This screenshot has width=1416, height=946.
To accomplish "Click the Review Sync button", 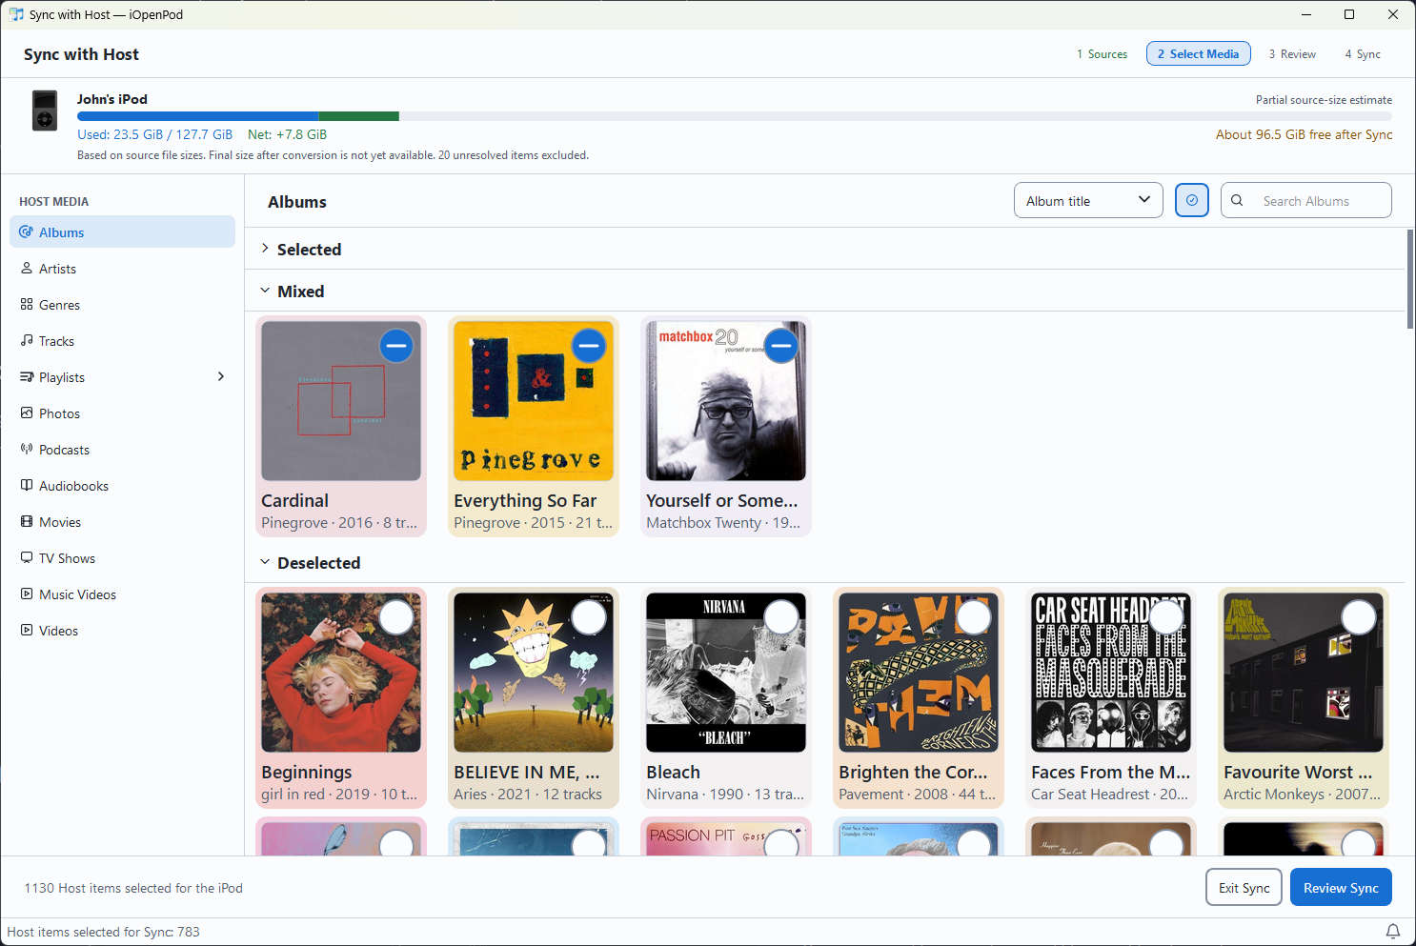I will pos(1341,887).
